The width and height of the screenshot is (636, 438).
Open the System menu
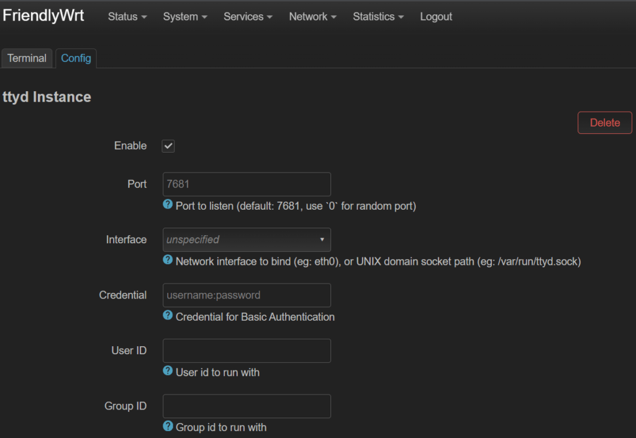click(184, 17)
